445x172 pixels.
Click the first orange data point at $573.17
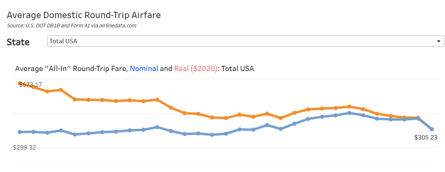pos(20,83)
